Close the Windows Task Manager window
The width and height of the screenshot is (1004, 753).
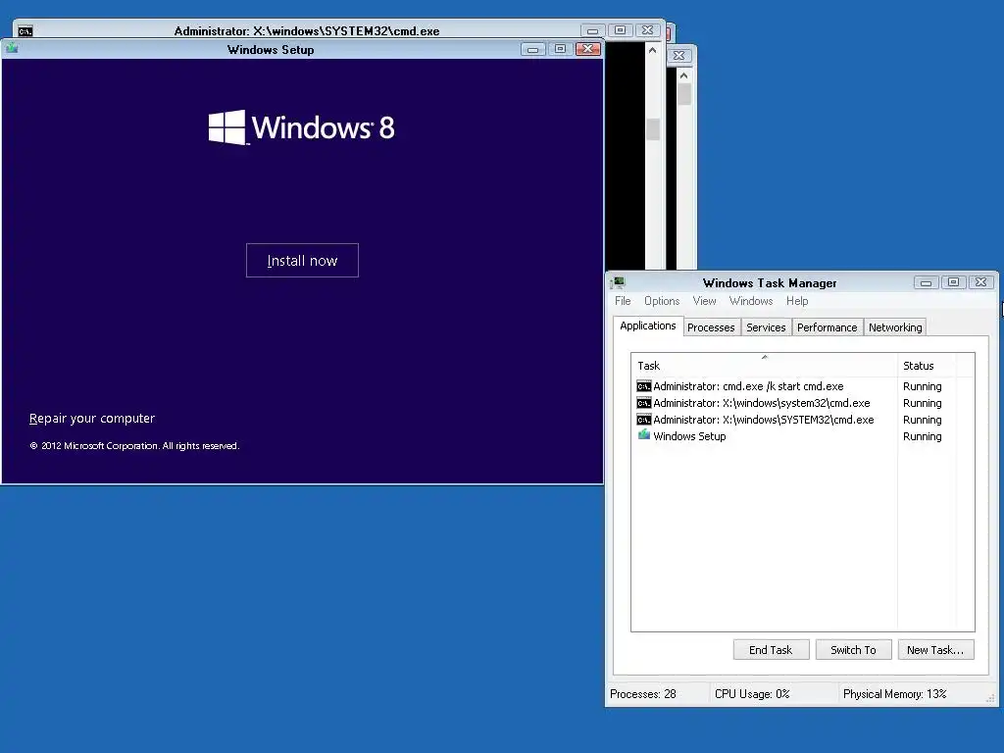(x=980, y=282)
